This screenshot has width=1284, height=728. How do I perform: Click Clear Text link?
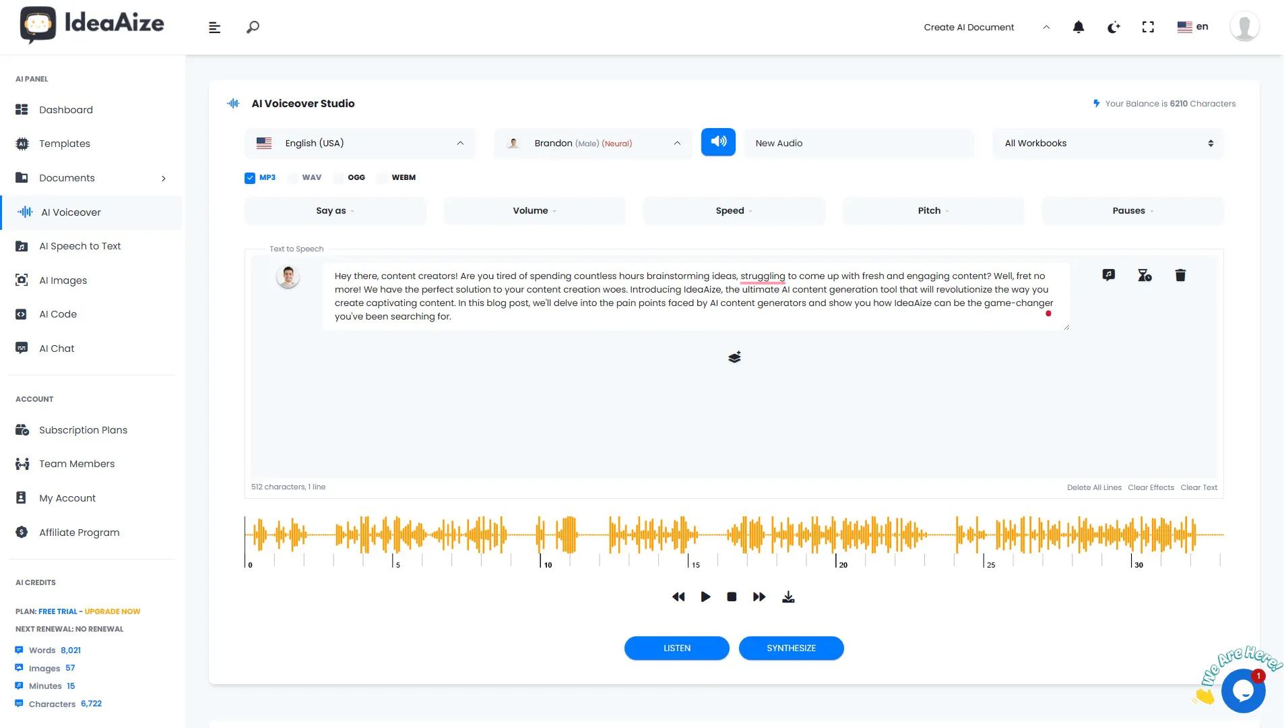(x=1198, y=487)
